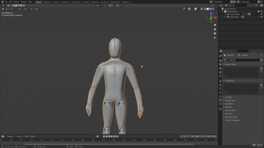Toggle the snapping magnet button
This screenshot has width=264, height=148.
[110, 5]
